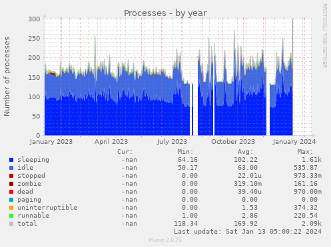Click the orange uninterruptible swatch
Screen dimensions: 331x247
[11, 208]
